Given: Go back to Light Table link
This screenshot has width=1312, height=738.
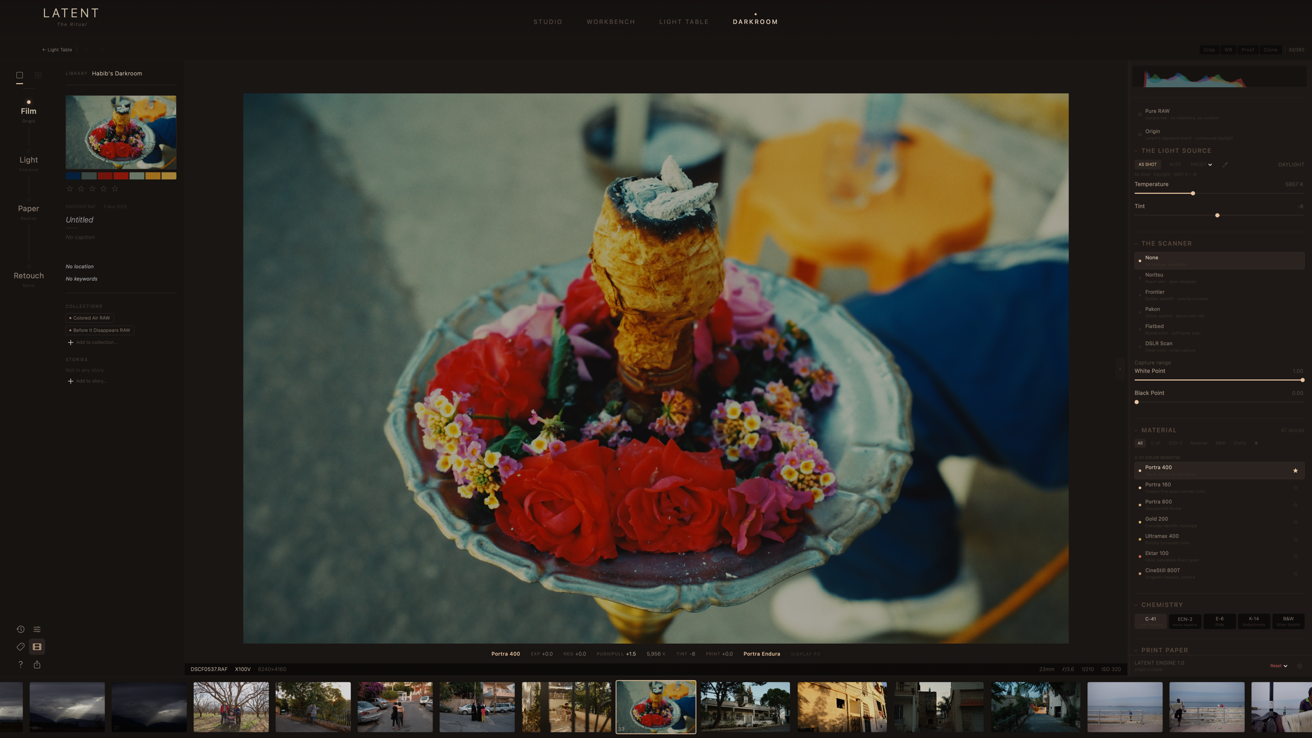Looking at the screenshot, I should (x=57, y=50).
